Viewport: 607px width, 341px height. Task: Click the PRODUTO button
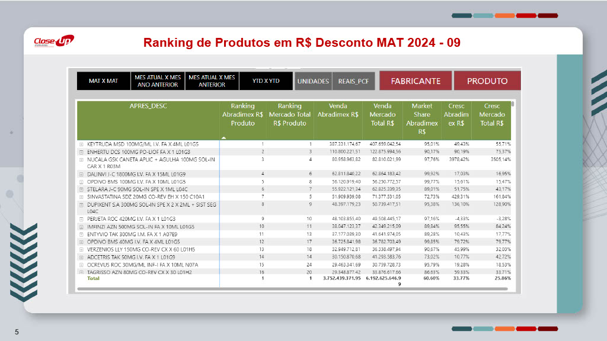487,81
